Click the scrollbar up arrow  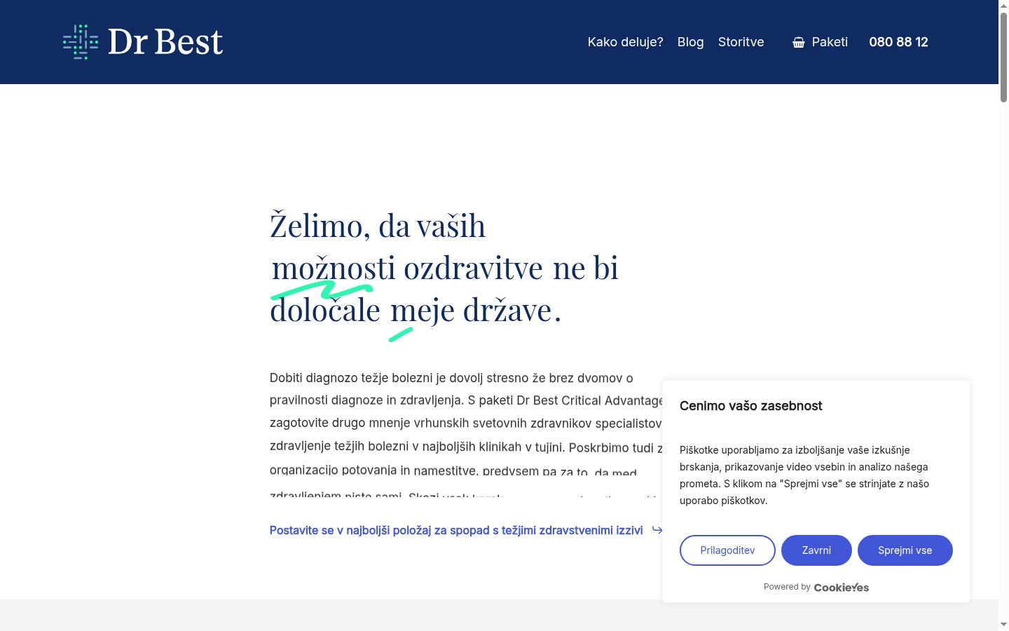pyautogui.click(x=1003, y=6)
